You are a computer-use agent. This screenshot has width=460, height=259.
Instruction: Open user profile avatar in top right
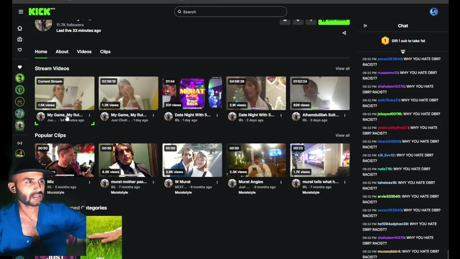(434, 12)
